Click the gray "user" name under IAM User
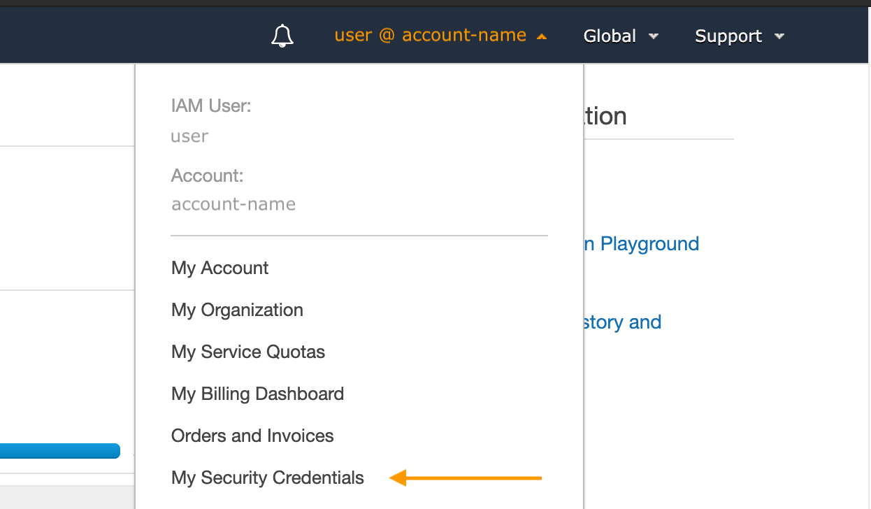The height and width of the screenshot is (509, 871). [x=189, y=136]
